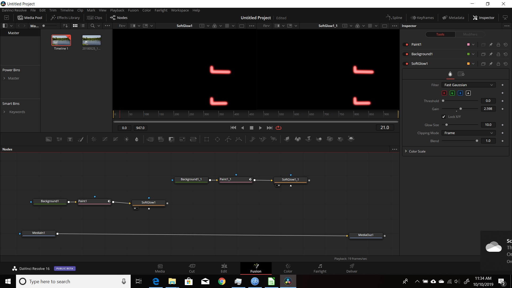
Task: Lock the Background1 tool in Inspector
Action: coord(498,54)
